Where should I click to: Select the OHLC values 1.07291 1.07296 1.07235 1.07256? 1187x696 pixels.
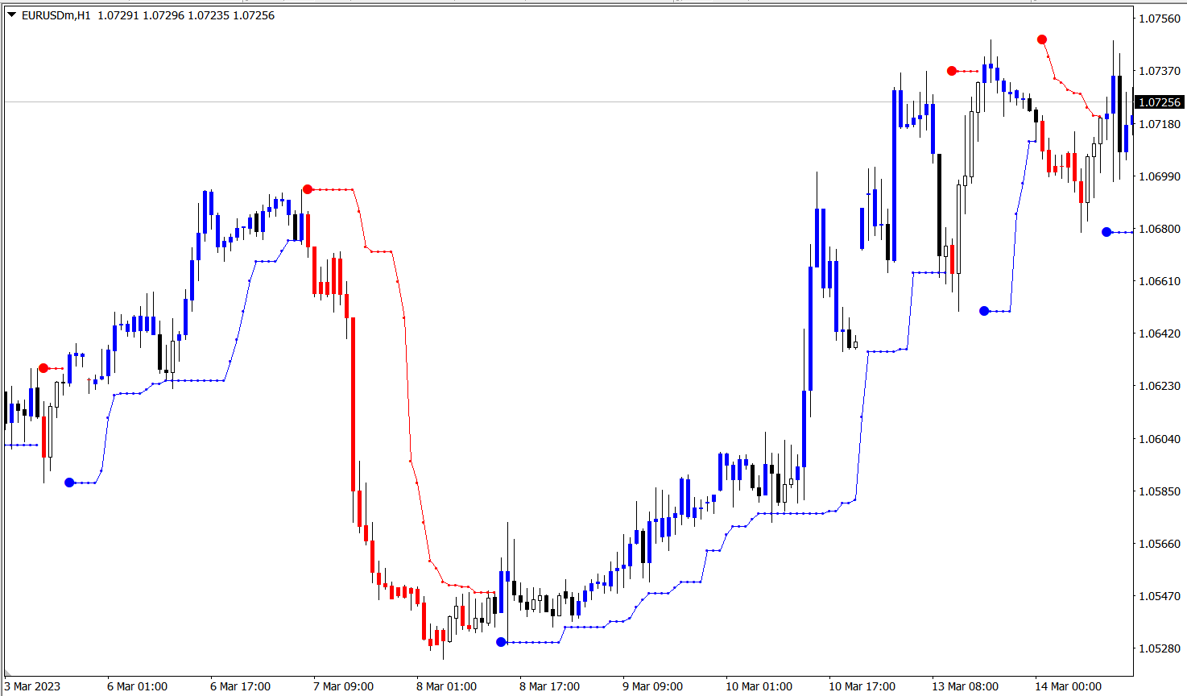[x=186, y=15]
